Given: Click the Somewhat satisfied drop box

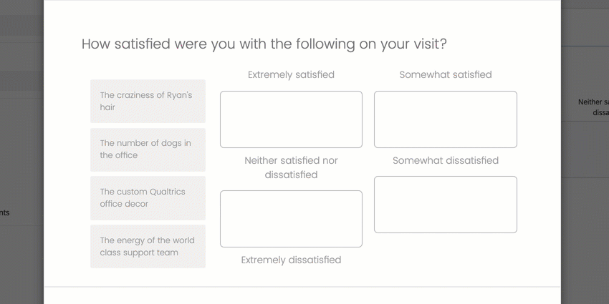Looking at the screenshot, I should (445, 119).
